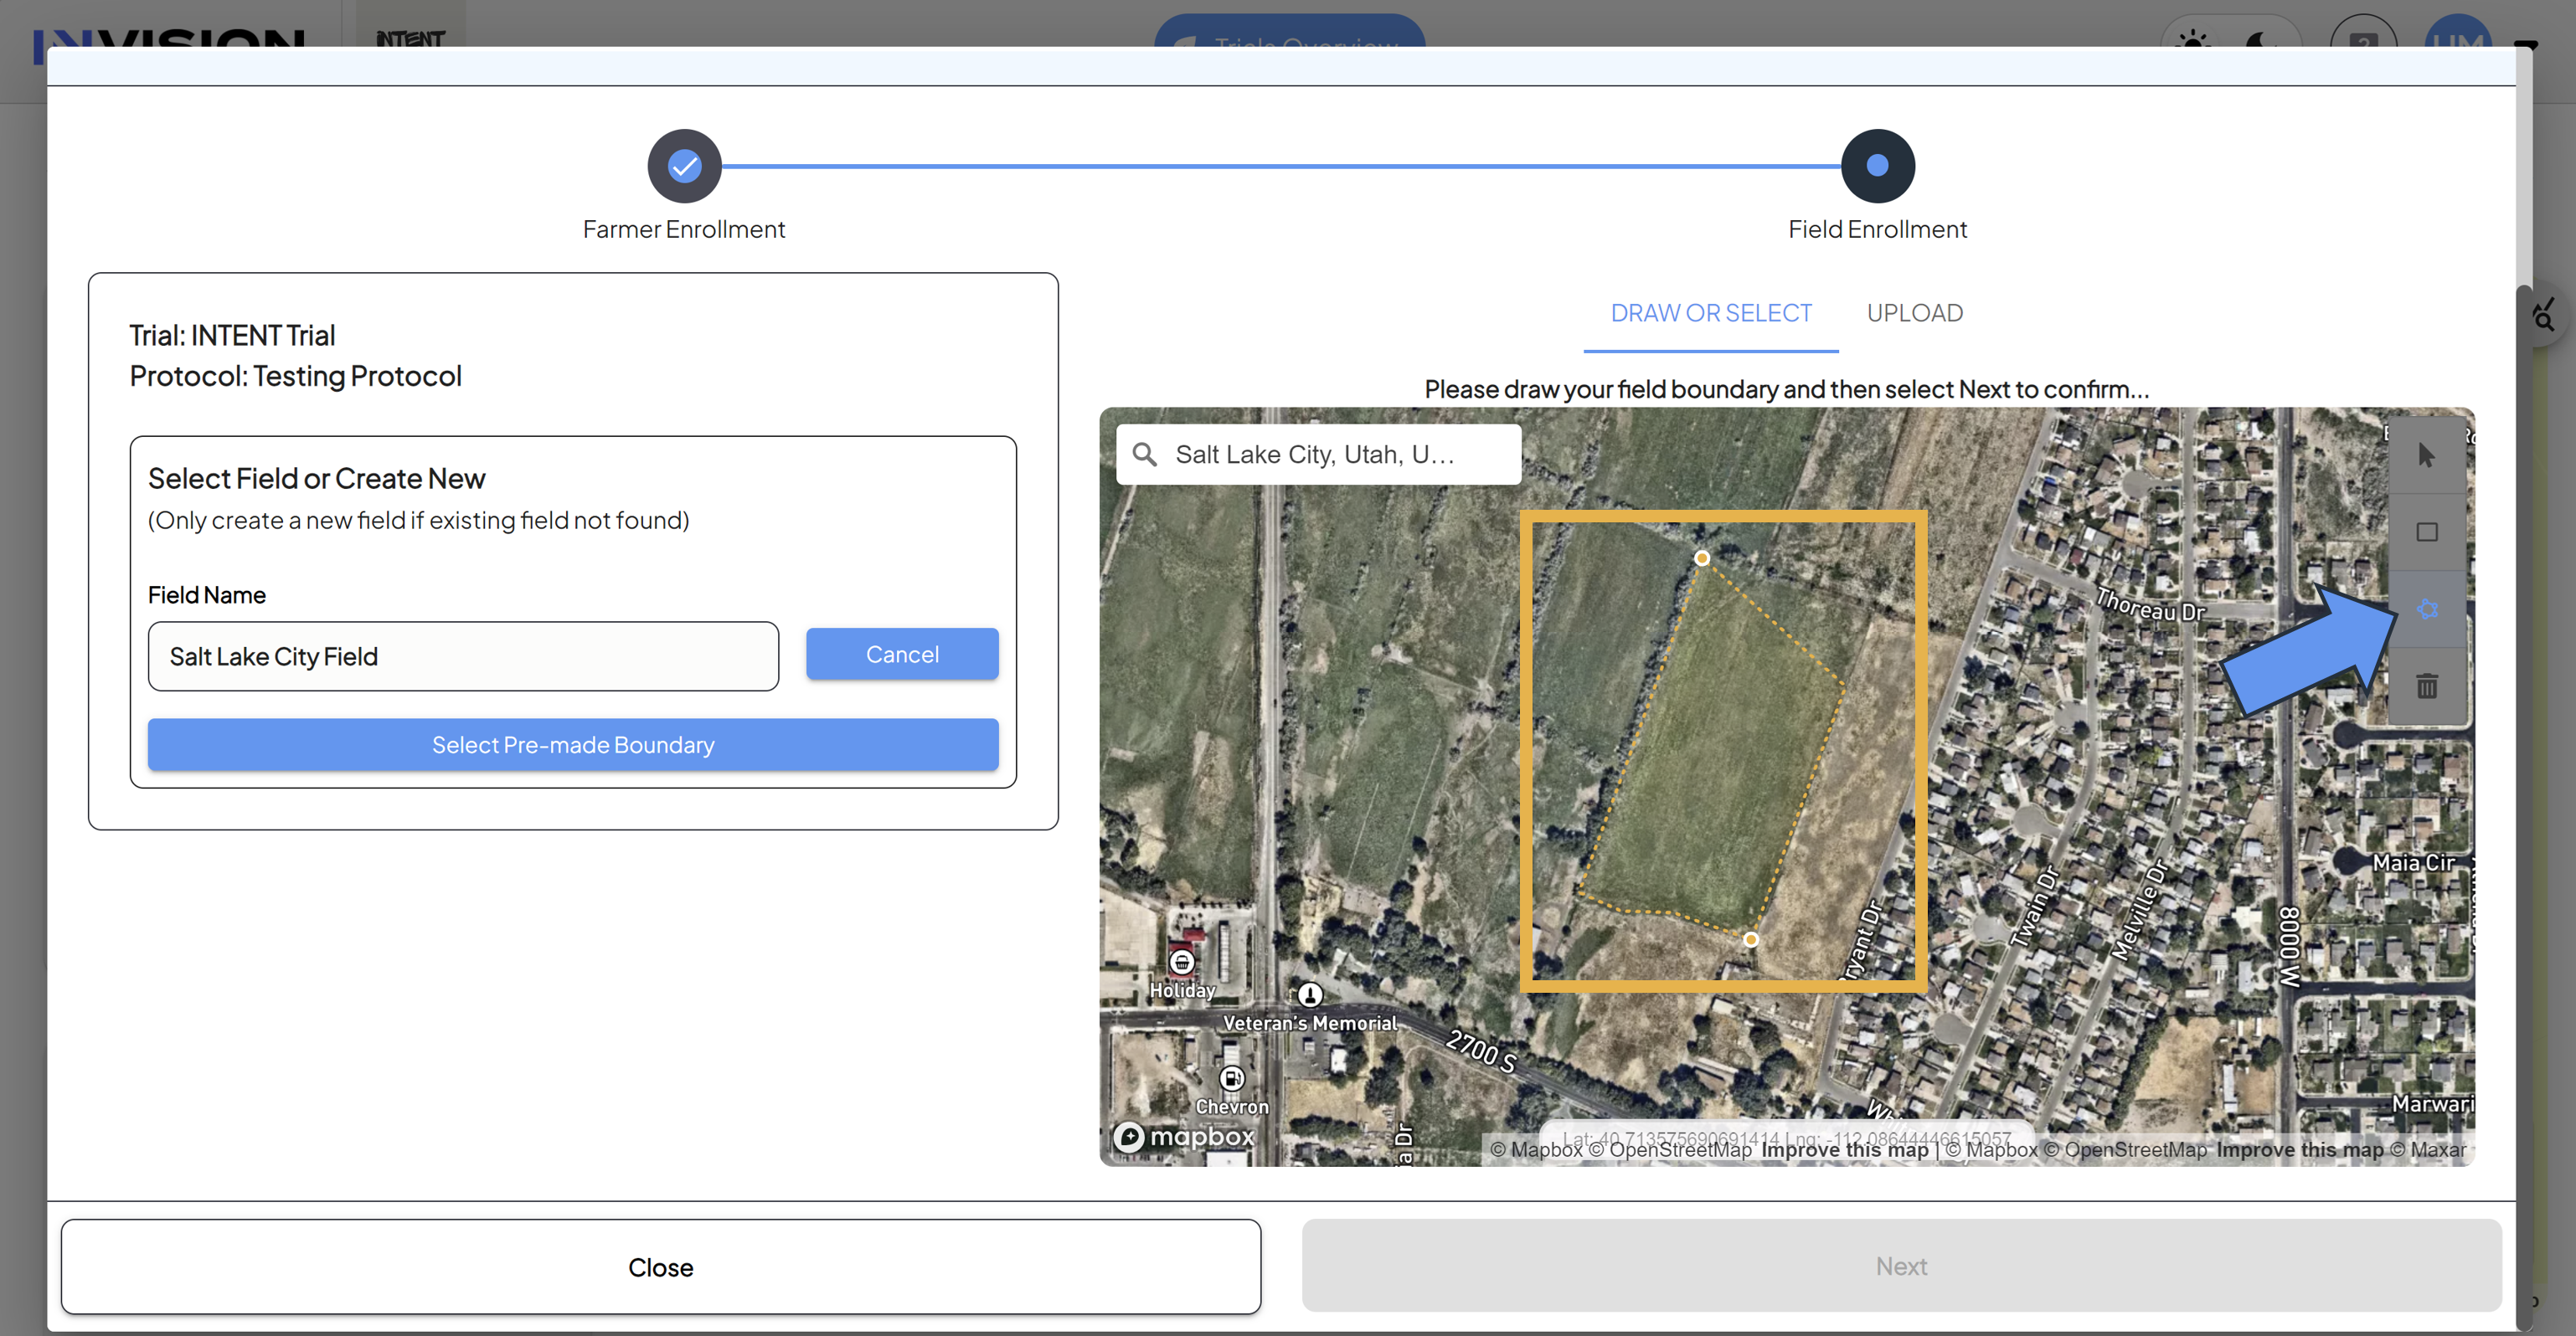
Task: Close the enrollment dialog
Action: pos(660,1267)
